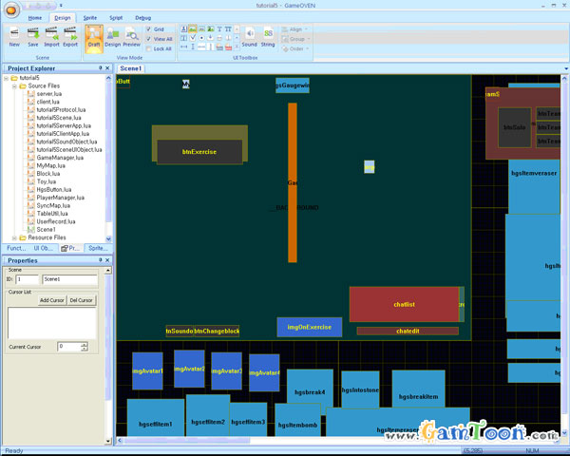Image resolution: width=570 pixels, height=456 pixels.
Task: Open the Debug ribbon tab
Action: 142,18
